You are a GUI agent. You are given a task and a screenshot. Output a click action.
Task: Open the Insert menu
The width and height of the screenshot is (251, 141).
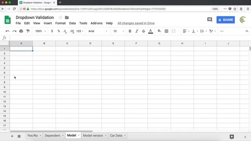pos(48,23)
